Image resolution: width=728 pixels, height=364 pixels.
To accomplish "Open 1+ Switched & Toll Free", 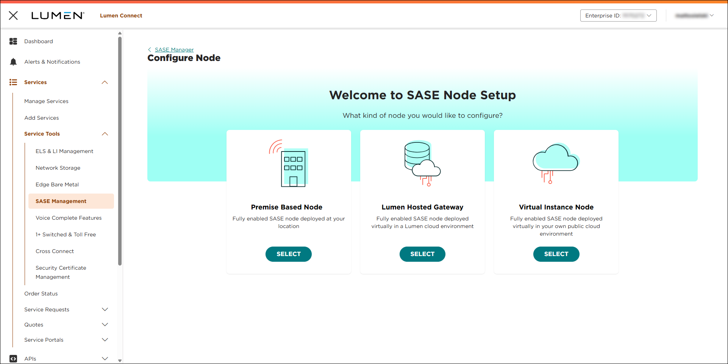I will click(66, 234).
